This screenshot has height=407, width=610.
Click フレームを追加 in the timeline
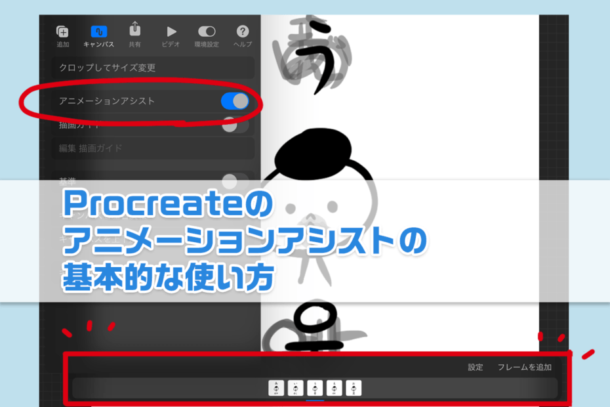tap(525, 367)
